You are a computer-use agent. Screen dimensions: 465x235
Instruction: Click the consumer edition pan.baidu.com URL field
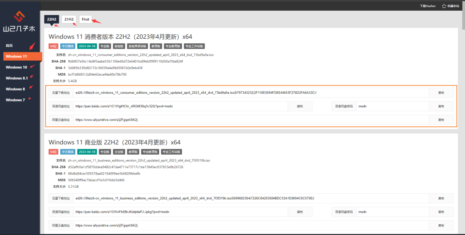point(180,106)
